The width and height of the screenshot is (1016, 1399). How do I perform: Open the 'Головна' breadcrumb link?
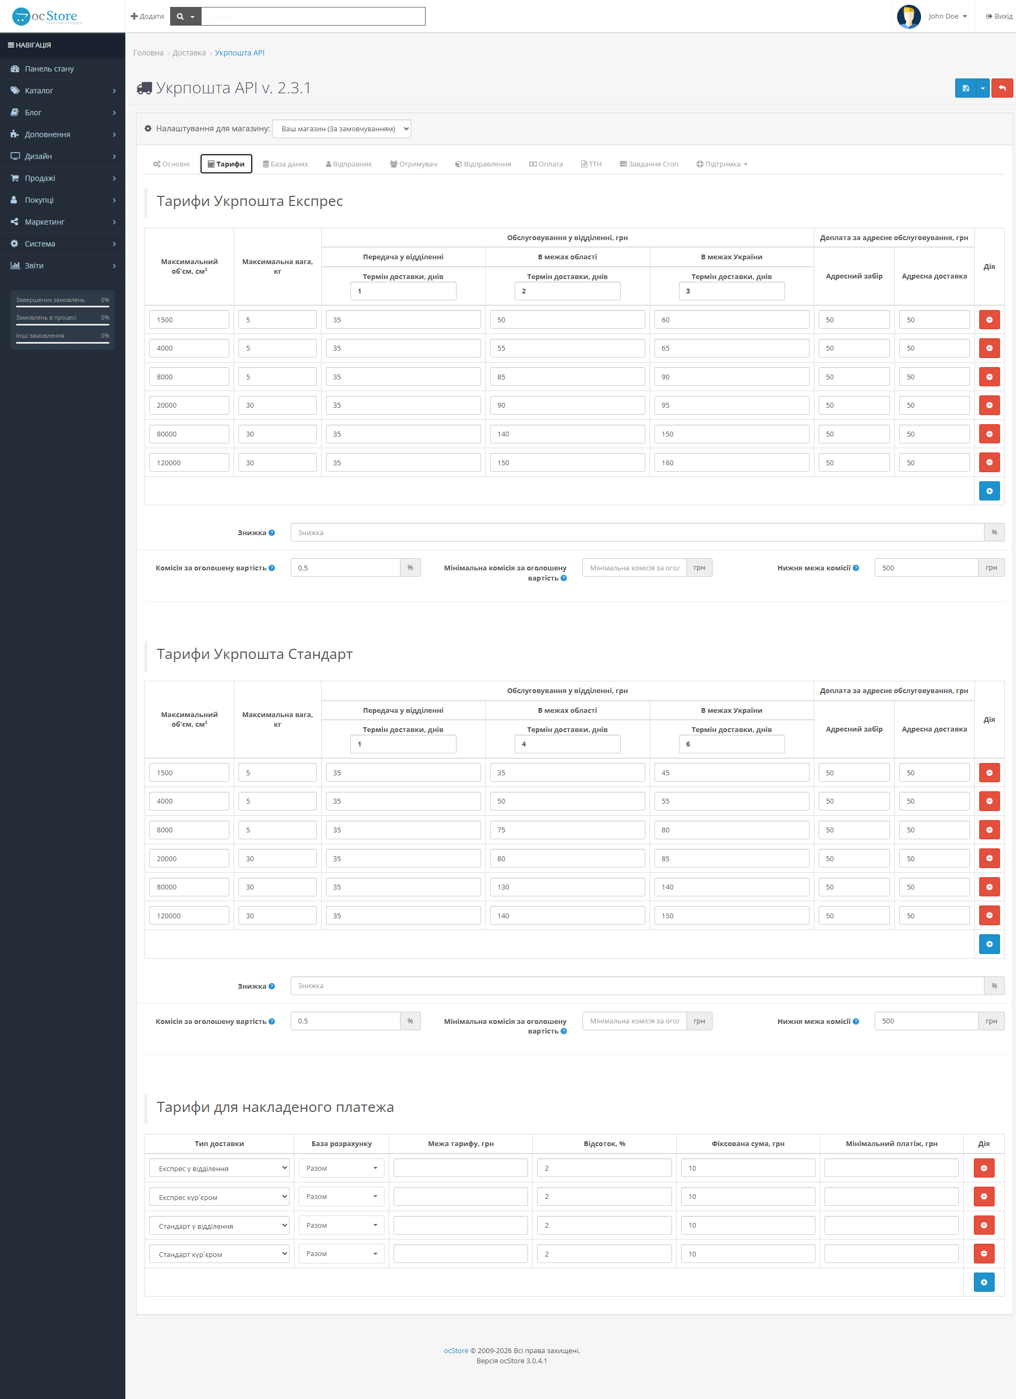(149, 53)
